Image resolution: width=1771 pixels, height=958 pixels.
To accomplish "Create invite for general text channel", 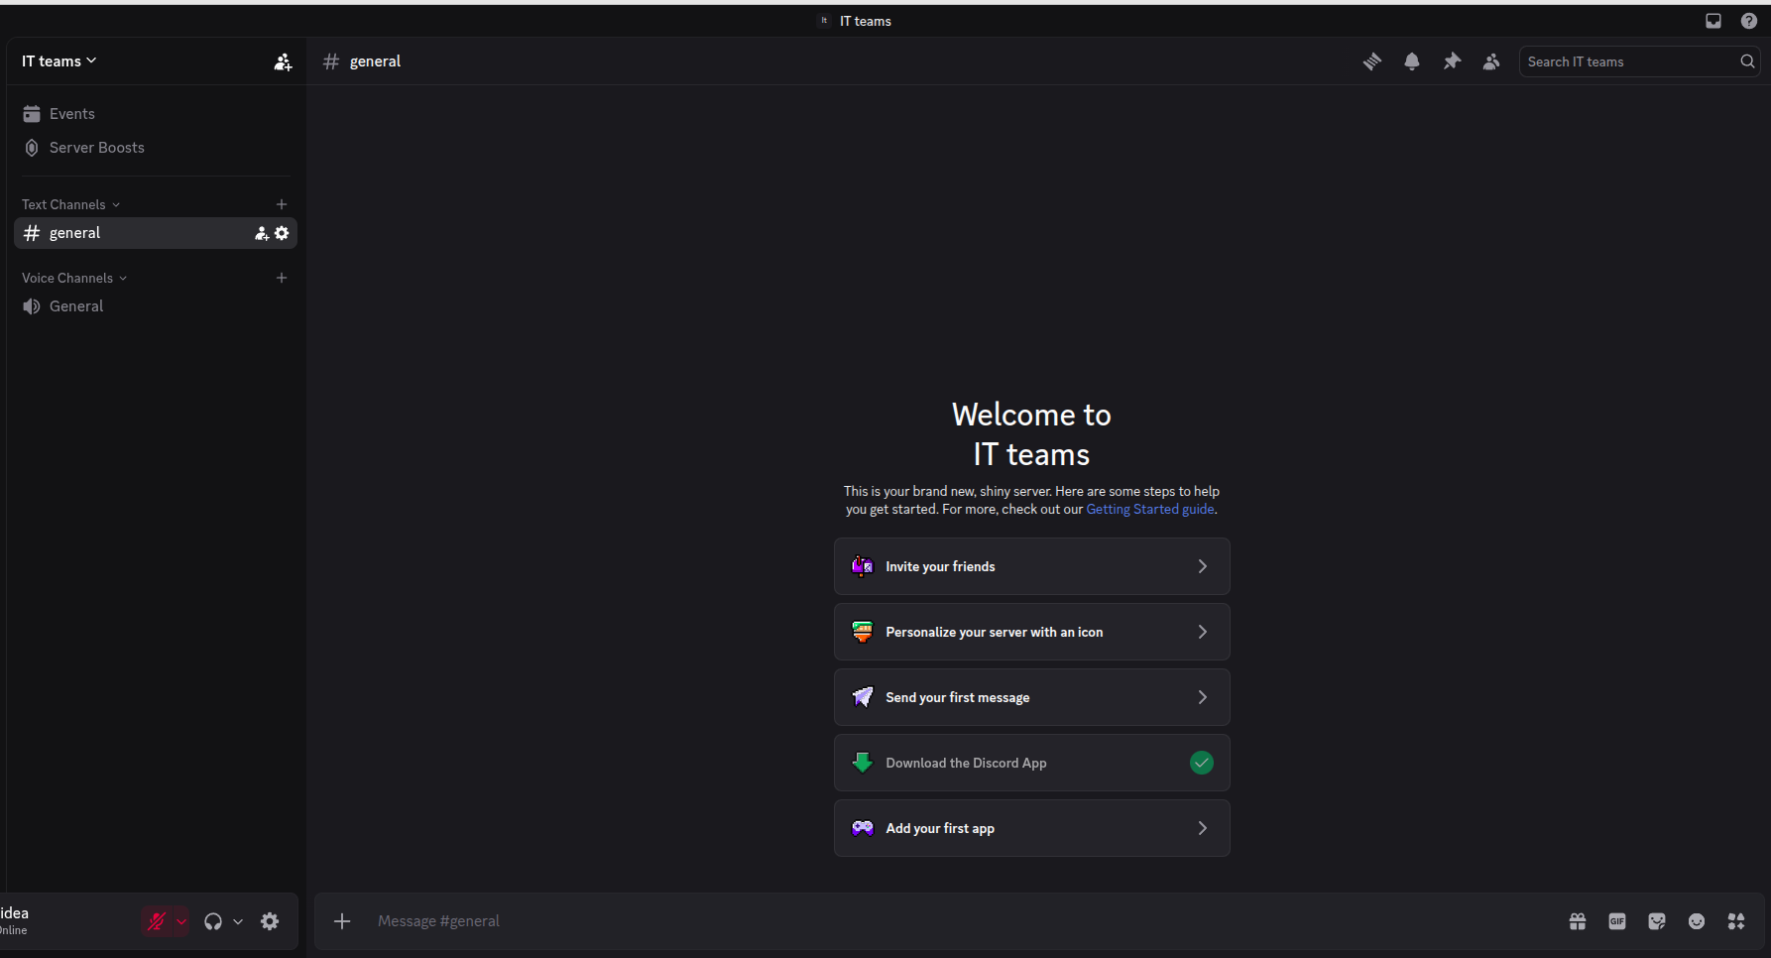I will click(262, 233).
